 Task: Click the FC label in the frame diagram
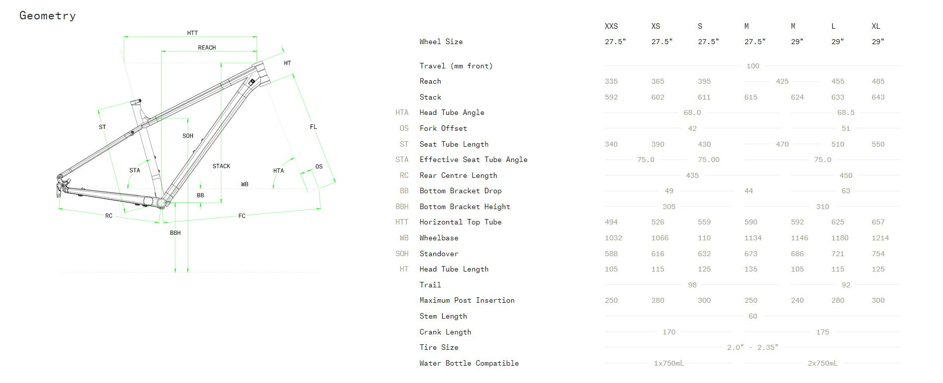pos(242,216)
